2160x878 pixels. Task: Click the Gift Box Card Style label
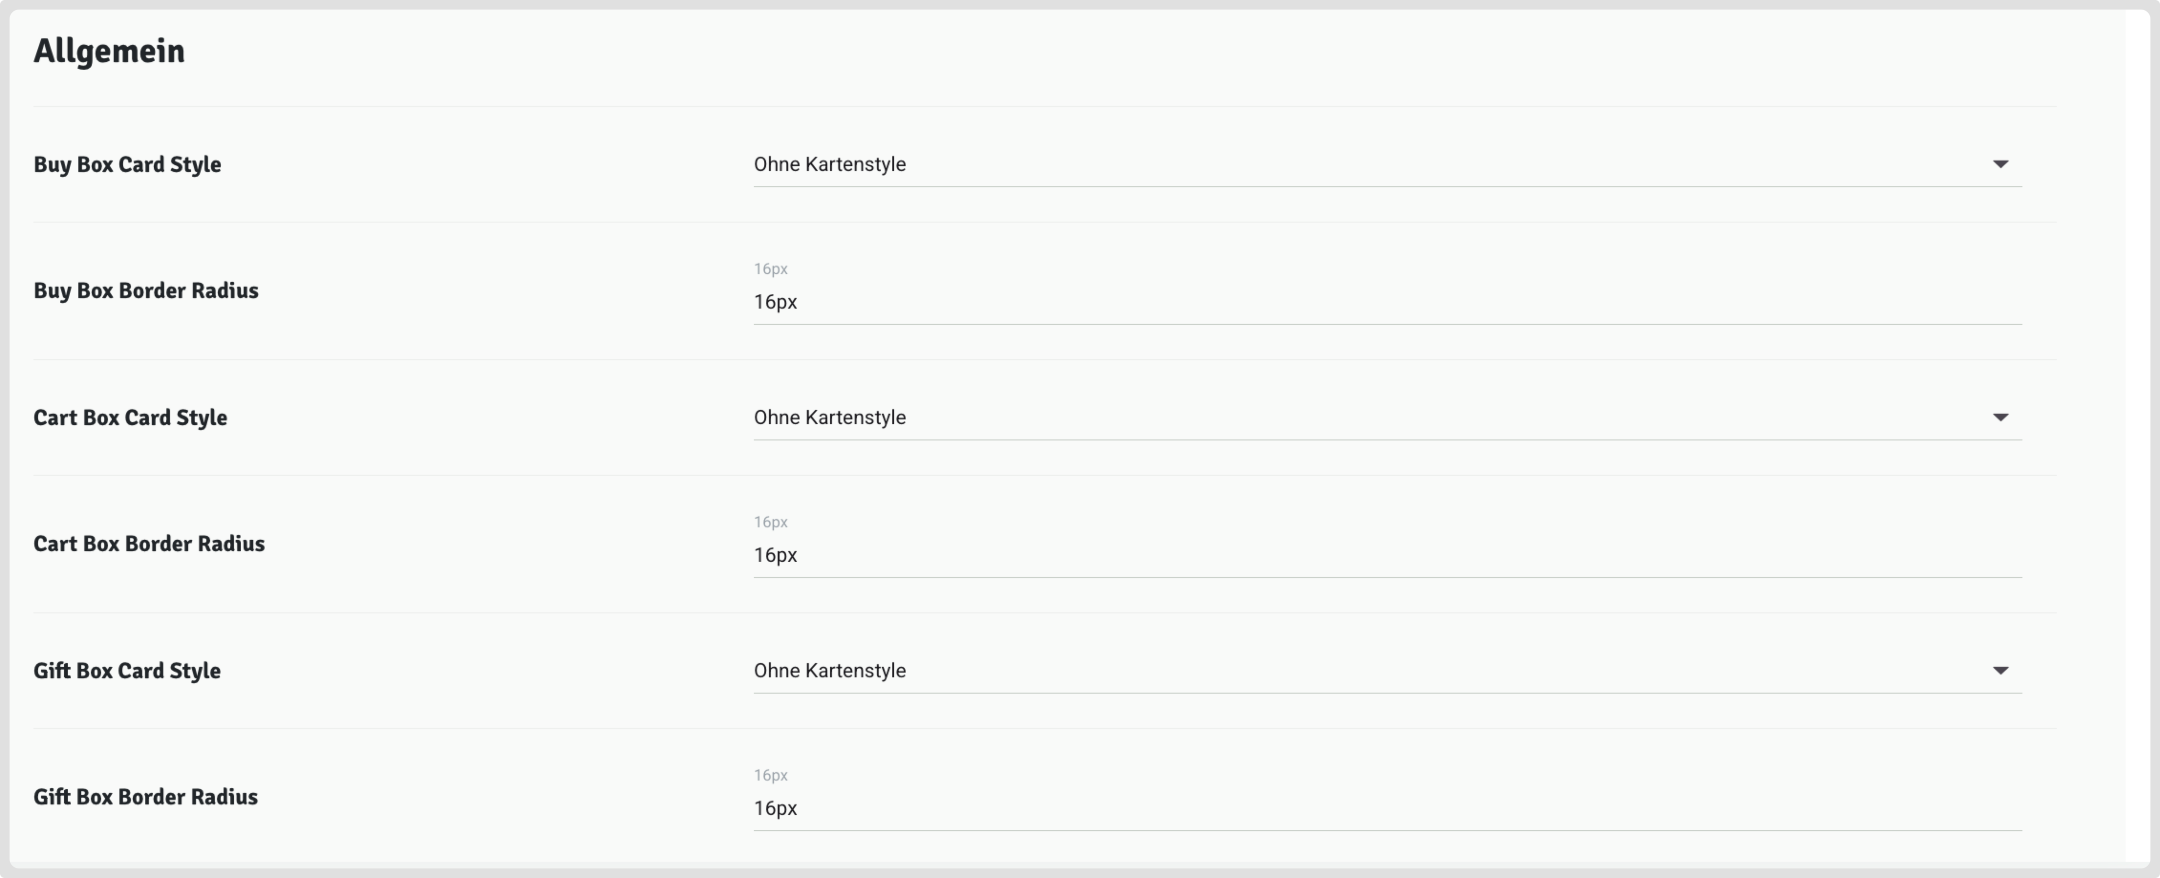[127, 671]
